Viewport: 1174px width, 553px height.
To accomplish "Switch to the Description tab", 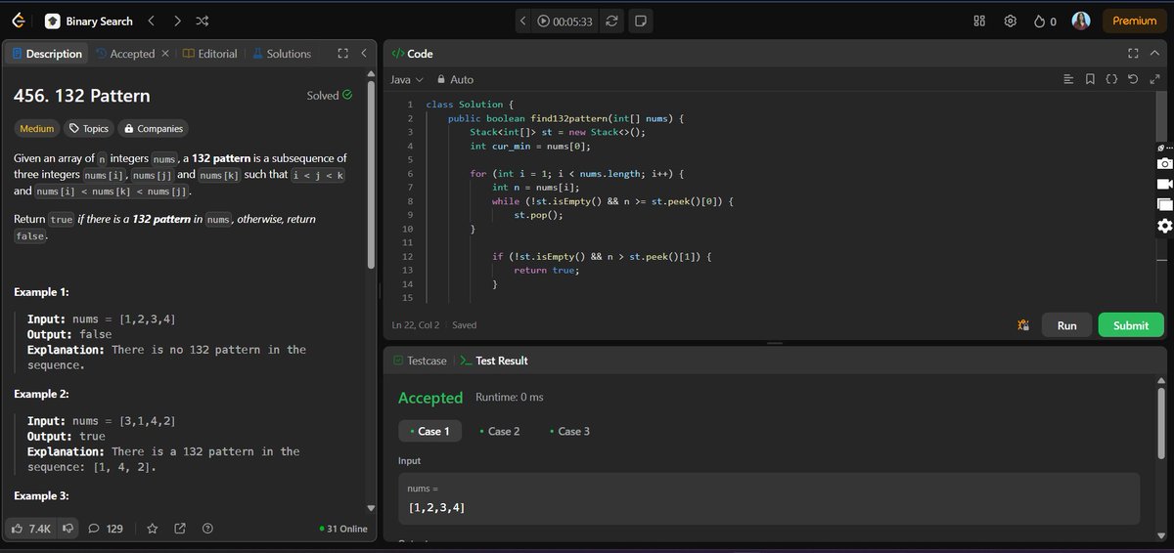I will [47, 54].
